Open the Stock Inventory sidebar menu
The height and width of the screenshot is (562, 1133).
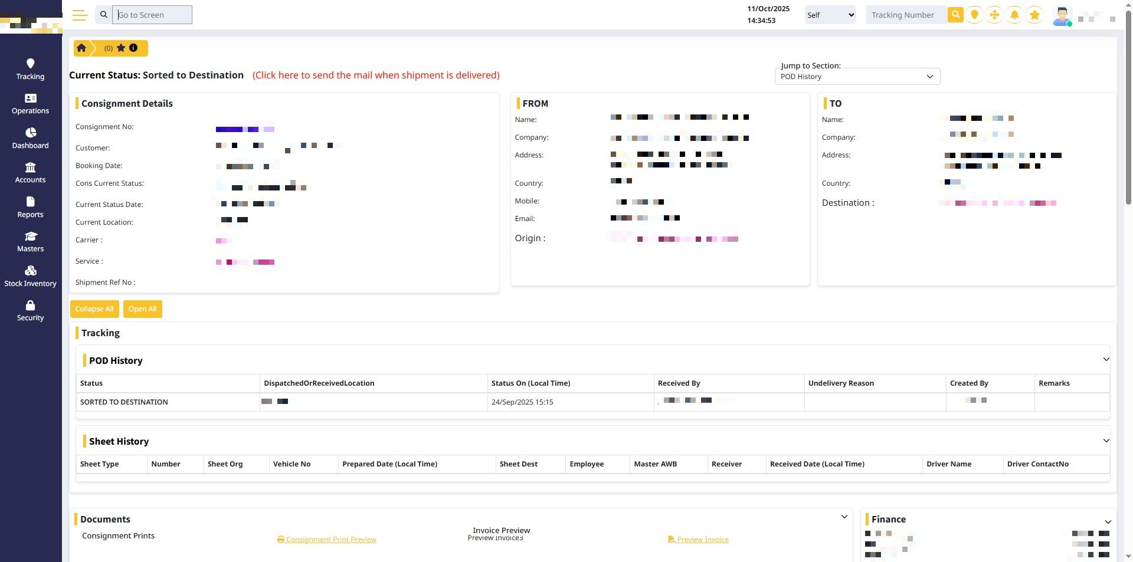[31, 277]
